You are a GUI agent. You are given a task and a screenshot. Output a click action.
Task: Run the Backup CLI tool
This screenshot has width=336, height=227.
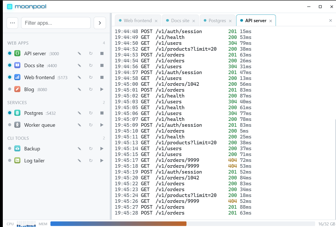click(x=102, y=149)
